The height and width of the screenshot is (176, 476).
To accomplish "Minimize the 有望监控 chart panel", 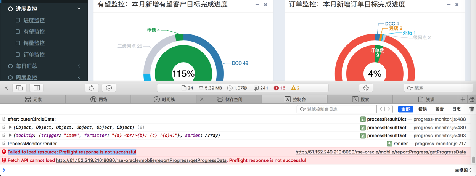I will point(257,5).
